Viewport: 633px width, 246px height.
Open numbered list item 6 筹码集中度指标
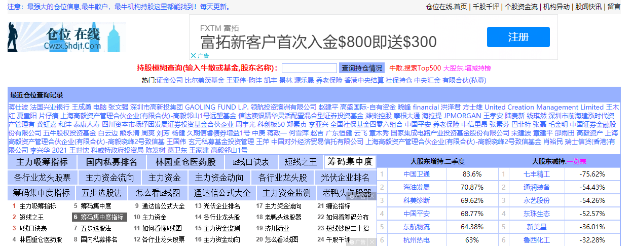[x=99, y=217]
